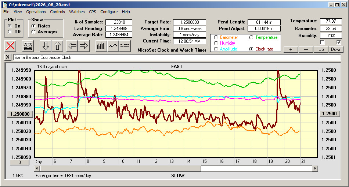Click the horizontal scrollbar right arrow

tap(315, 168)
